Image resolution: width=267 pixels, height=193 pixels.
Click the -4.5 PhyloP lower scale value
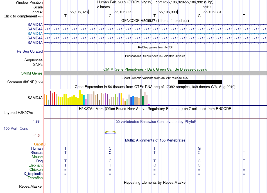click(x=37, y=136)
